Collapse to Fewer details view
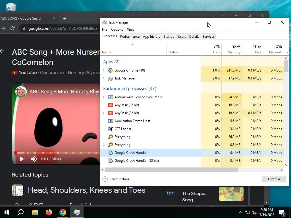This screenshot has width=291, height=218. click(x=116, y=179)
